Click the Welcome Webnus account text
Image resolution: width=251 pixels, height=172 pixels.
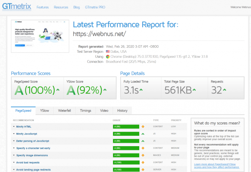[x=241, y=7]
